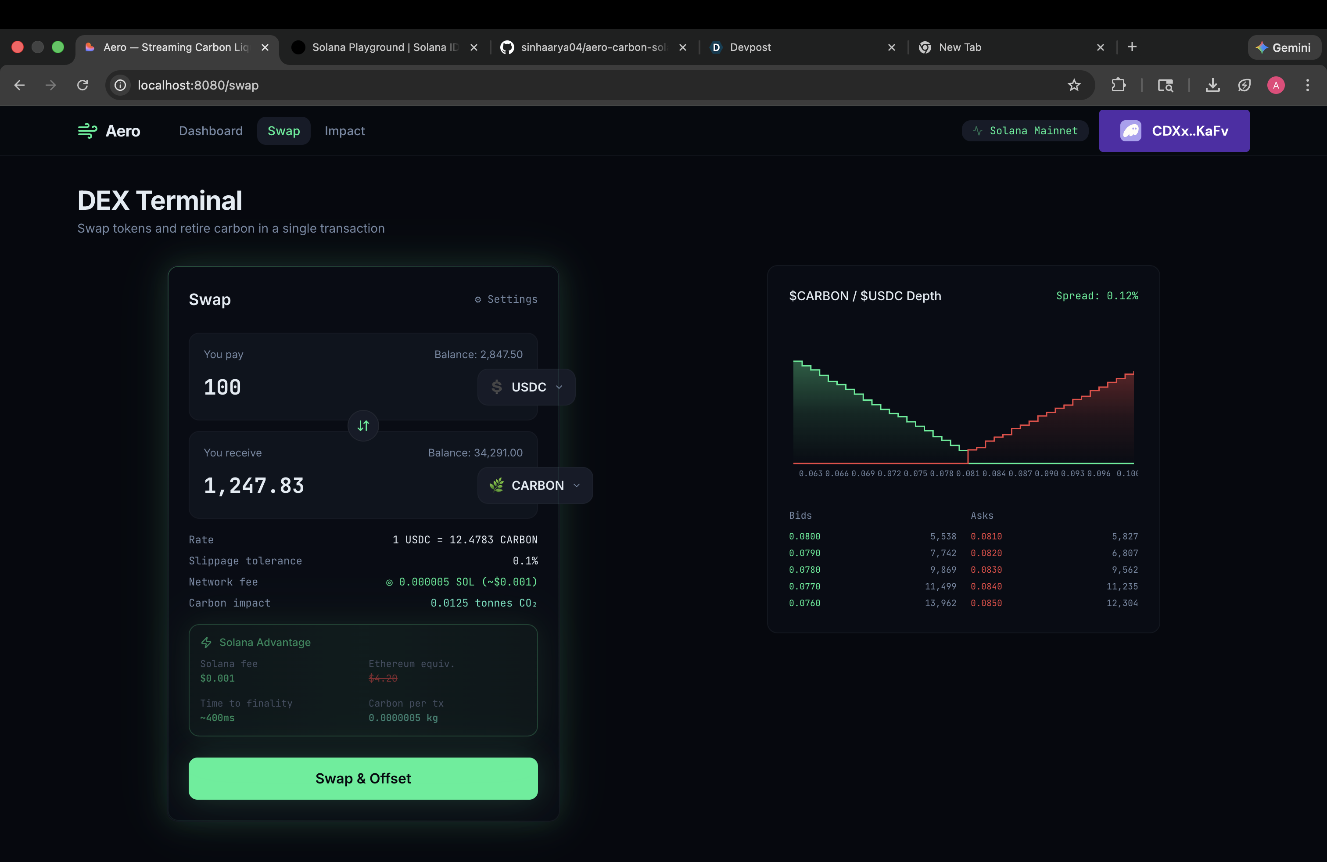Open browser extensions puzzle icon

click(1118, 85)
